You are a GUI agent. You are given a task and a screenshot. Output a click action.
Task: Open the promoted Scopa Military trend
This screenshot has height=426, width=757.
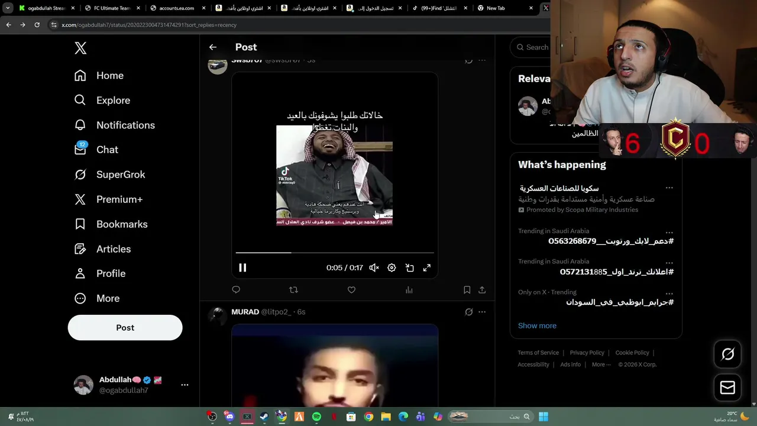[596, 198]
